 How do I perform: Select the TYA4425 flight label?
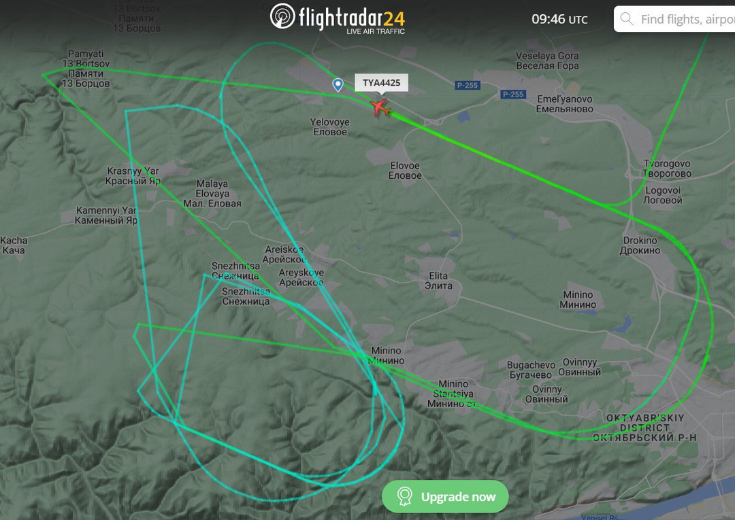pos(382,83)
